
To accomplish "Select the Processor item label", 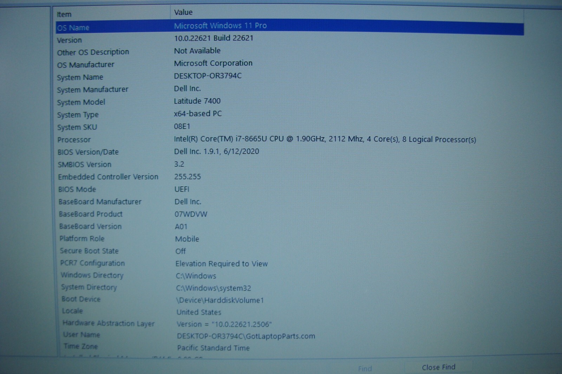I will (74, 140).
